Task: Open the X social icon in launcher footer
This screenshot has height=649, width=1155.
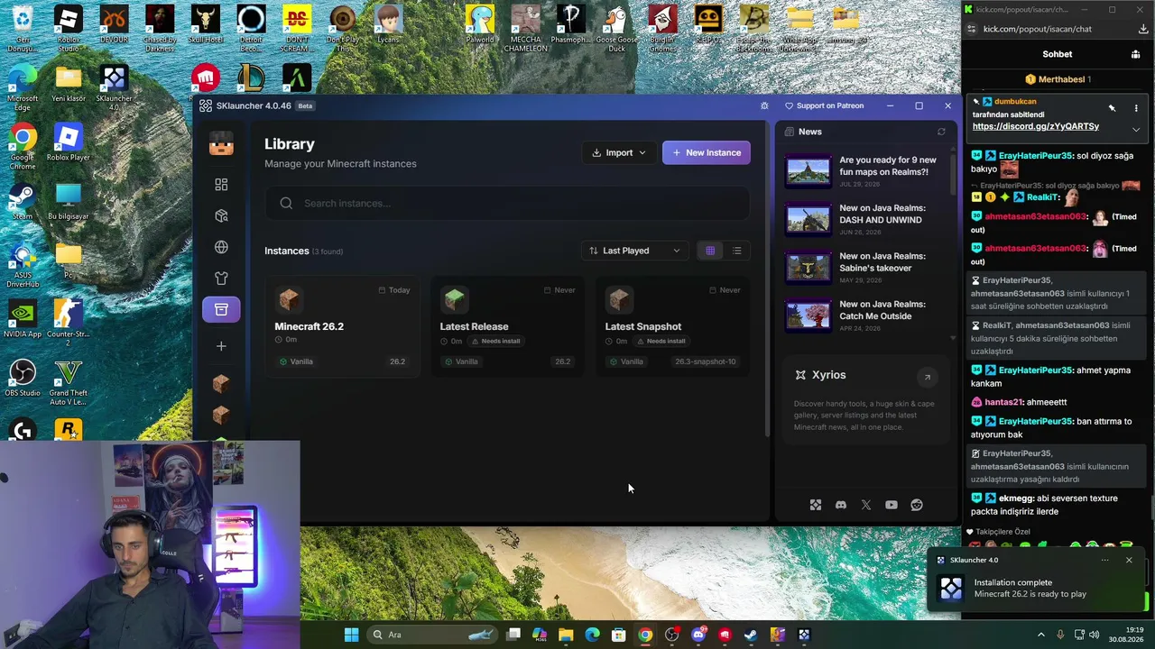Action: [866, 505]
